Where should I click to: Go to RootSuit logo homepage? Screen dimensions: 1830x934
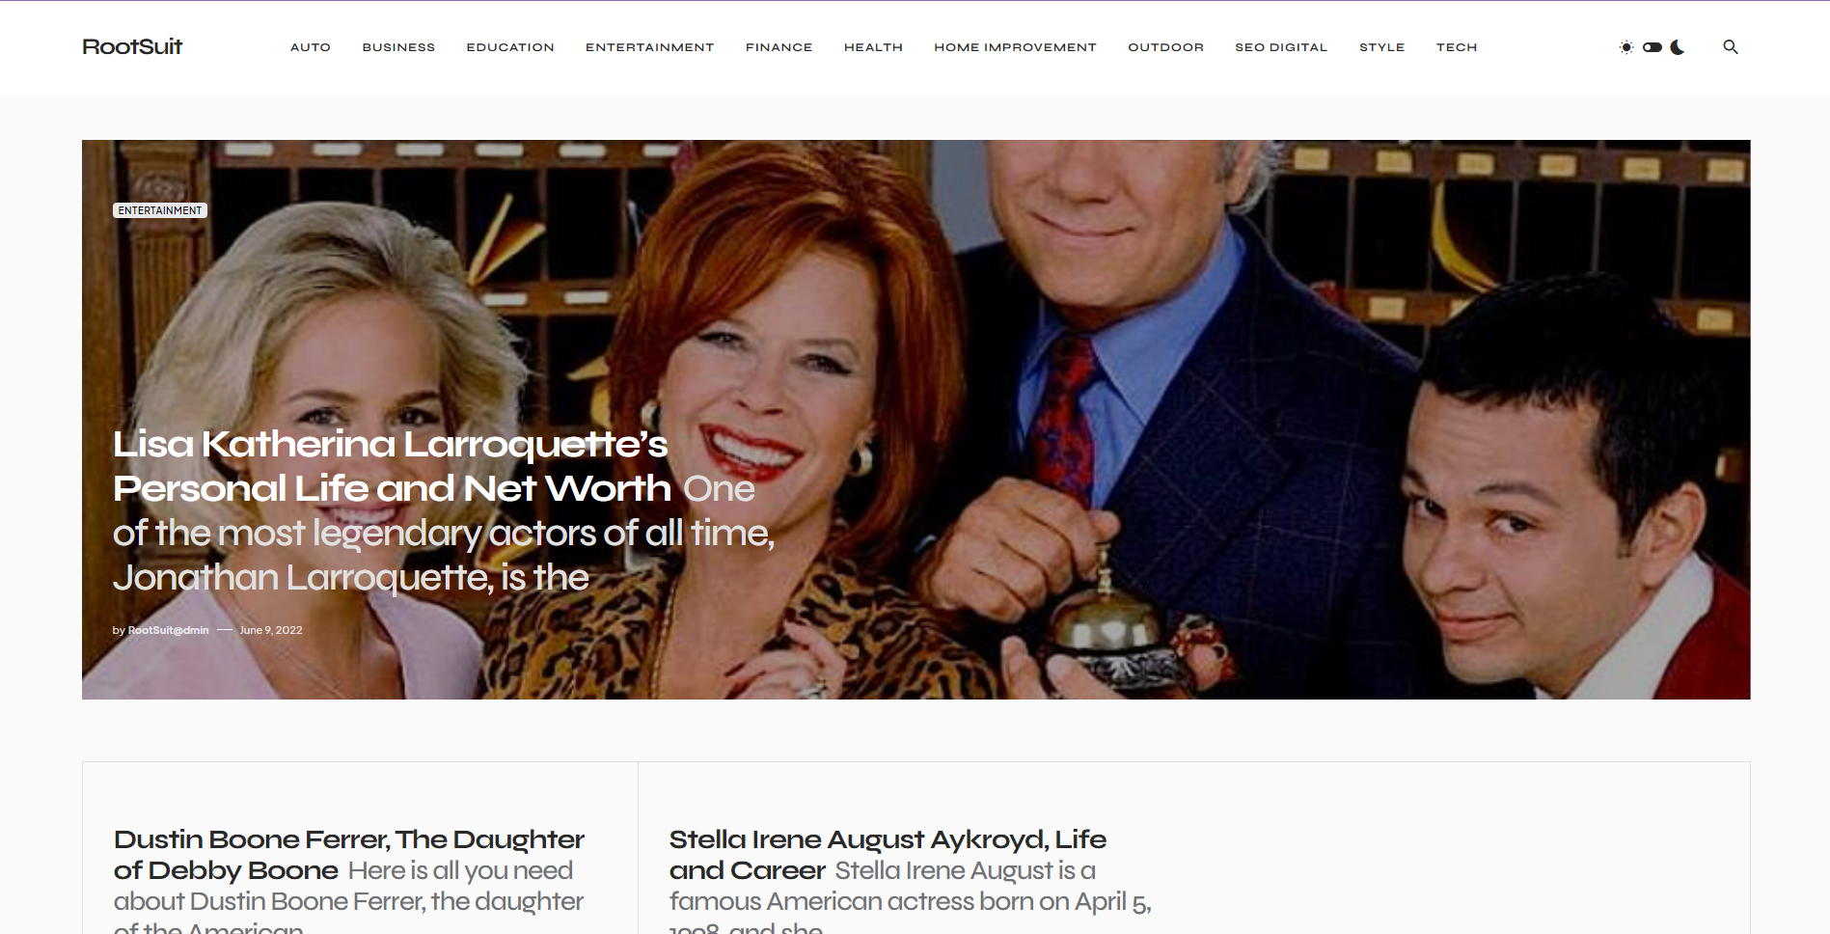132,46
